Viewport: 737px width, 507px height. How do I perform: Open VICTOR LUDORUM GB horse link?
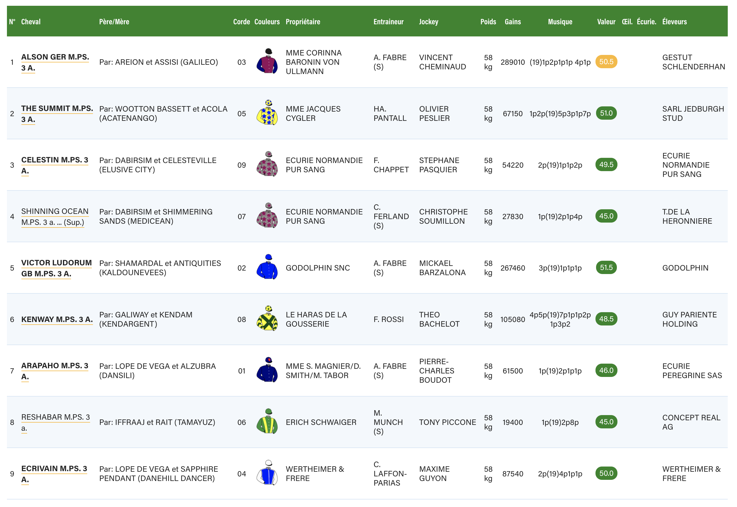pos(56,263)
